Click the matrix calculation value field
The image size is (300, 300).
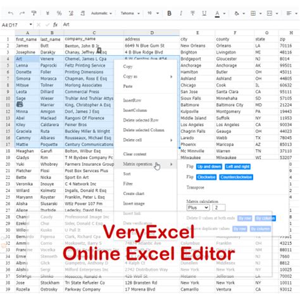[219, 208]
